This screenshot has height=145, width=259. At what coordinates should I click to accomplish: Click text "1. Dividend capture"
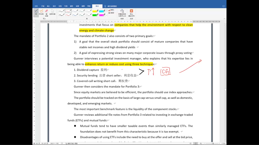(86, 70)
